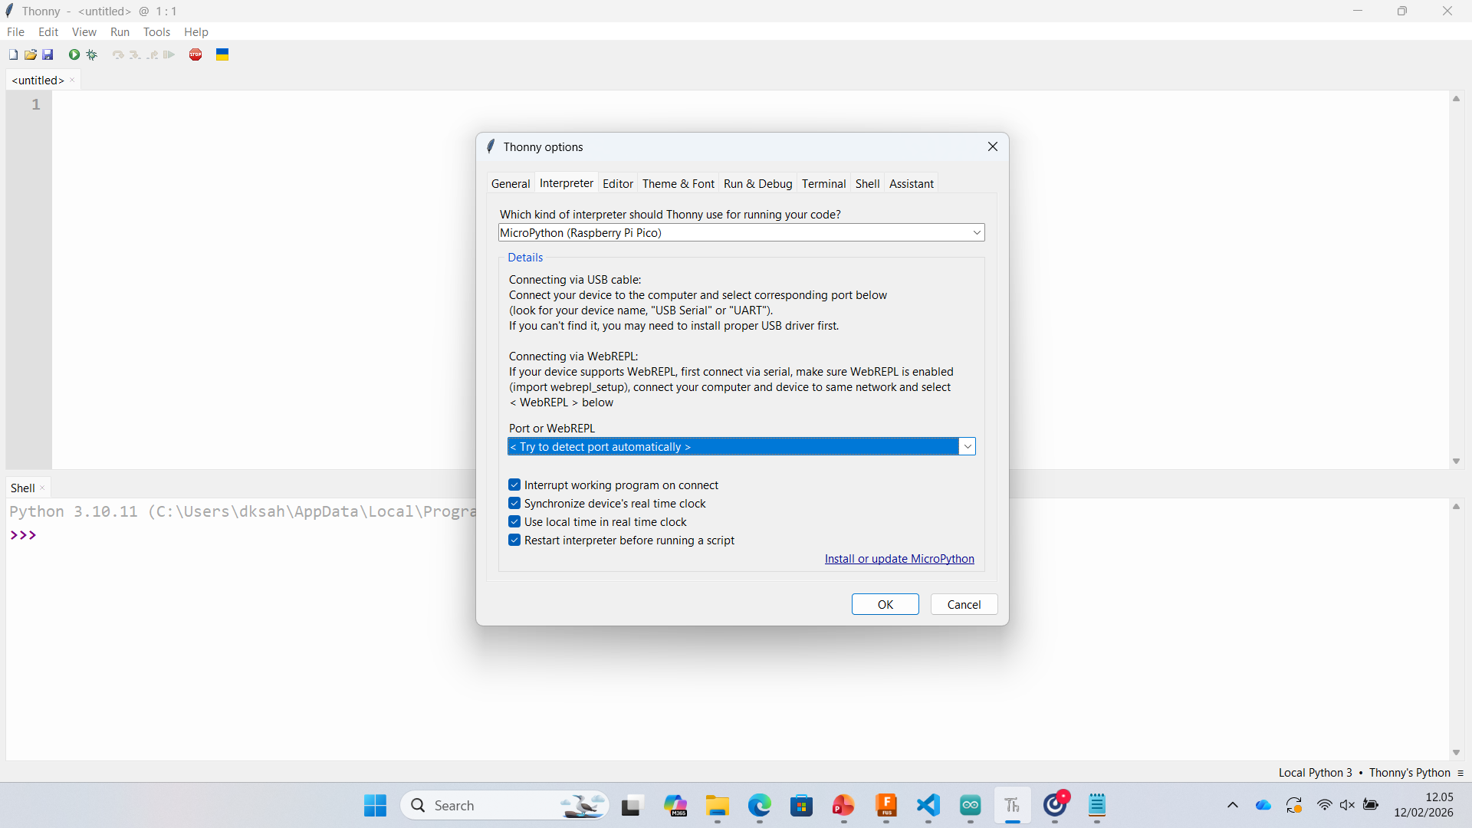Screen dimensions: 1472x828
Task: Run current script with green play icon
Action: [74, 54]
